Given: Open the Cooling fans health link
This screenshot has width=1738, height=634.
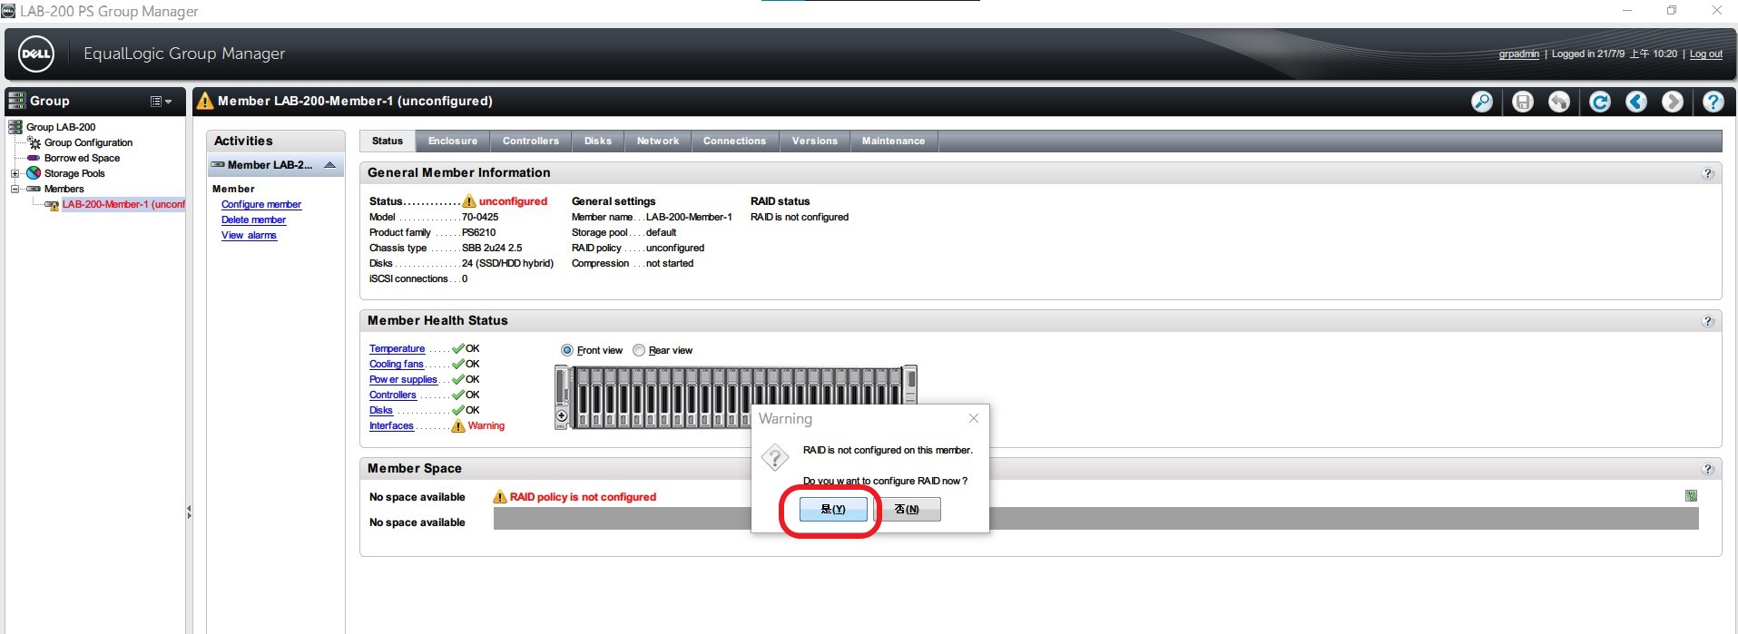Looking at the screenshot, I should (x=396, y=365).
